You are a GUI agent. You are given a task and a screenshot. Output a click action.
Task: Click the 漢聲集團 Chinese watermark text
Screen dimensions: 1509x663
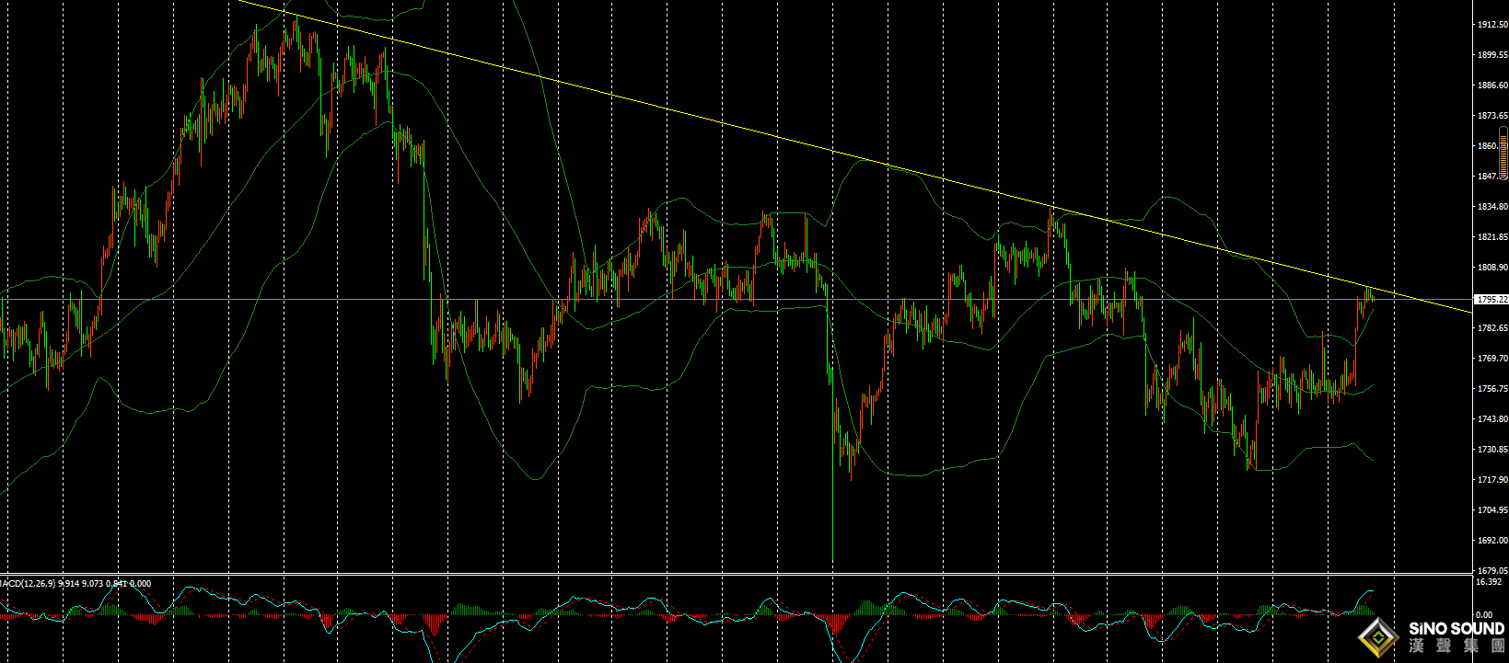pyautogui.click(x=1457, y=647)
